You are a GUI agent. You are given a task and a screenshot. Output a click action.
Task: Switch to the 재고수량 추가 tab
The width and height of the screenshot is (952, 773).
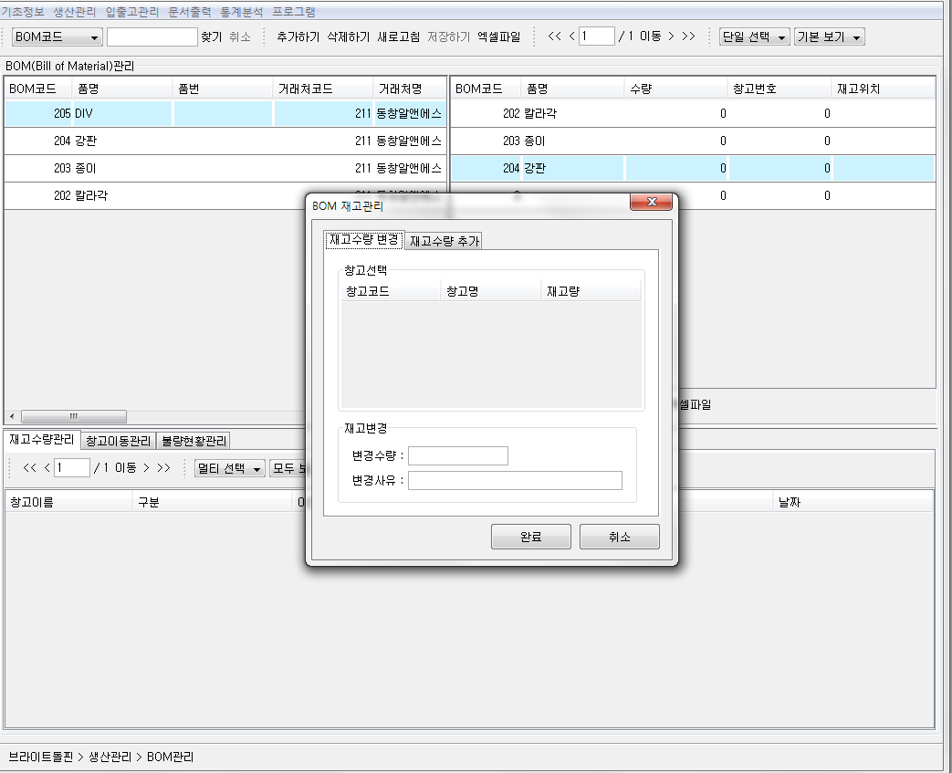pos(444,241)
